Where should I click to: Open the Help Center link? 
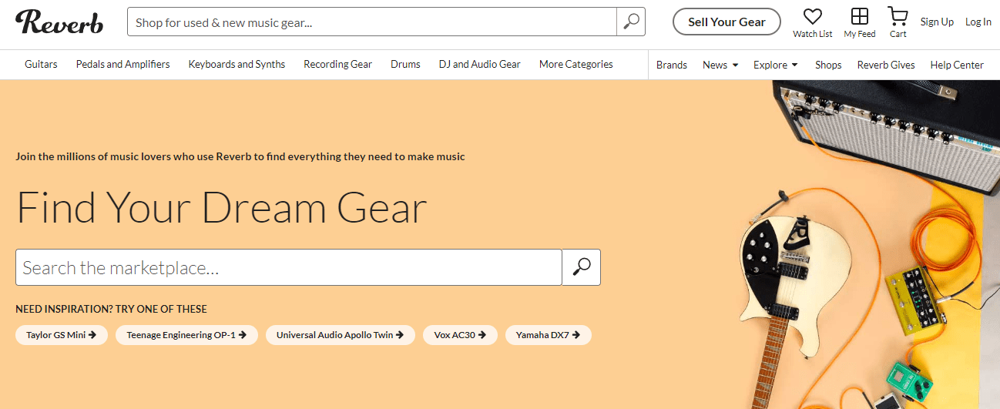point(957,65)
